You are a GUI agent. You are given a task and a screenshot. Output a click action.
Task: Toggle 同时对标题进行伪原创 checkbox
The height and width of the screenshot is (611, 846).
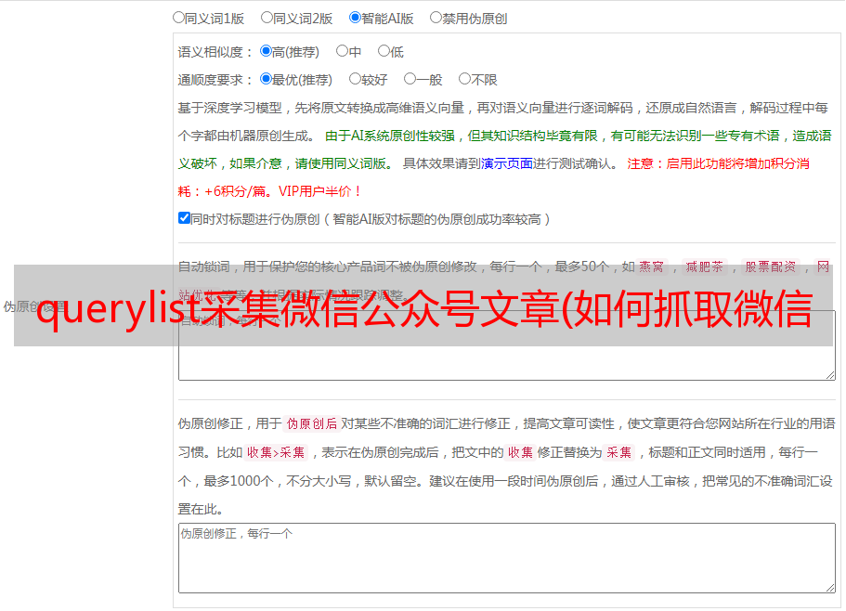[184, 218]
